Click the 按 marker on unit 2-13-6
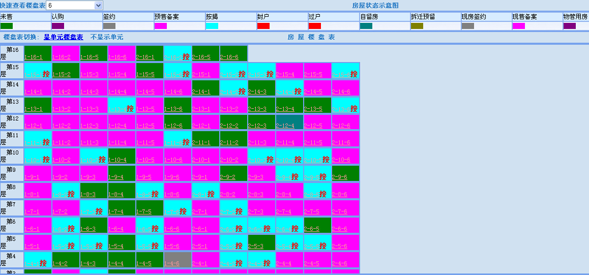This screenshot has height=275, width=589. point(354,109)
